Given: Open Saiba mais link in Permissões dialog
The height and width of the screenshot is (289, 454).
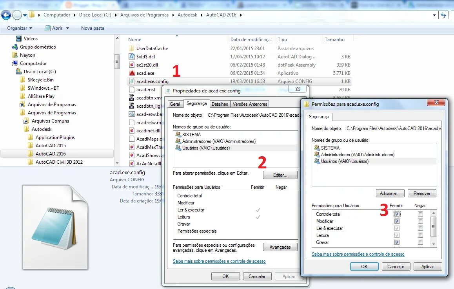Looking at the screenshot, I should [358, 254].
